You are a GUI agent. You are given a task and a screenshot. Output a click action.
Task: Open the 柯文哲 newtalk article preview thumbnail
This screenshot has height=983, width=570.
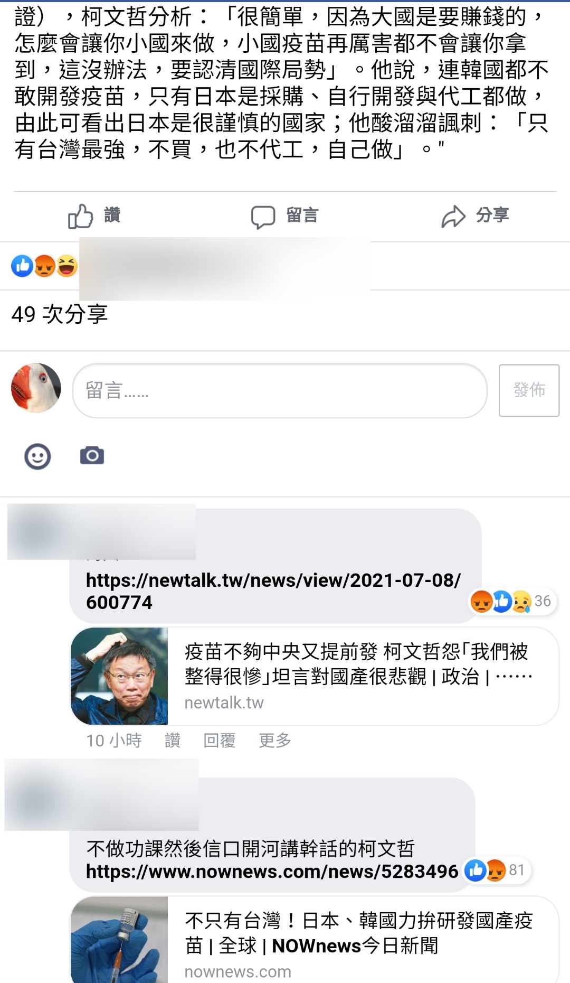tap(119, 676)
